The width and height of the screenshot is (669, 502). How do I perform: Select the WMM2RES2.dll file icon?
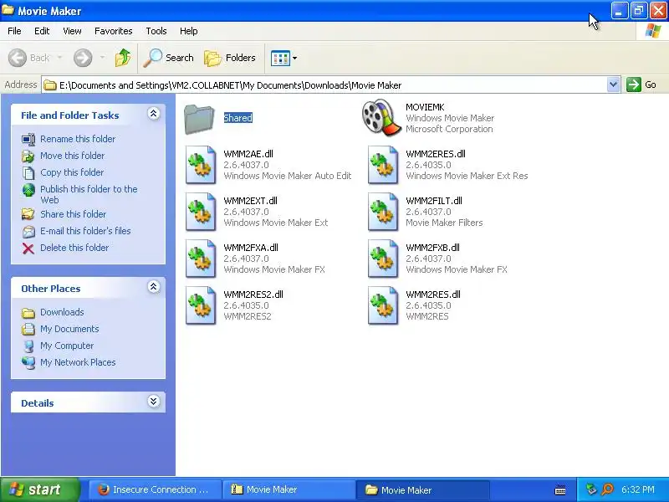(x=201, y=305)
